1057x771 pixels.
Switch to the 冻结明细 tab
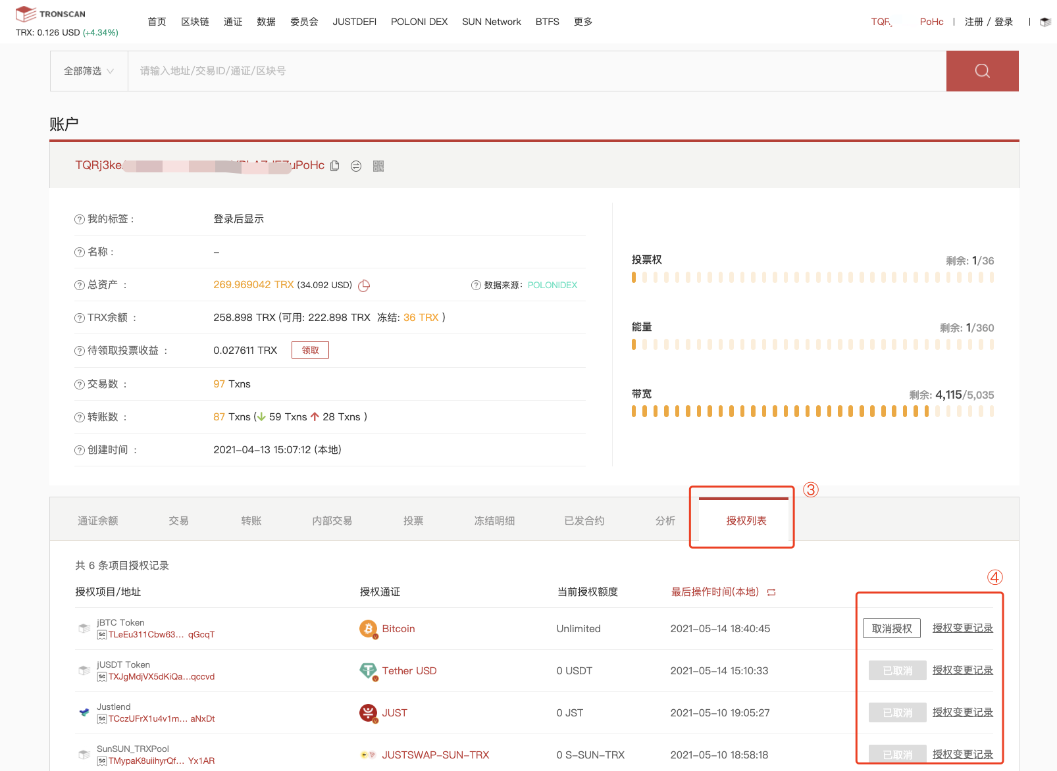pyautogui.click(x=494, y=521)
